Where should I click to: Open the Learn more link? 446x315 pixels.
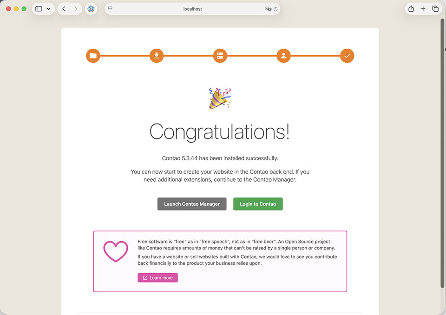click(157, 278)
